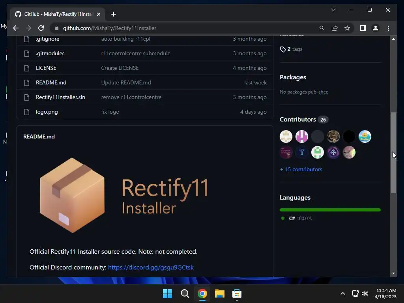This screenshot has width=404, height=303.
Task: Open the volume control in system tray
Action: pyautogui.click(x=365, y=294)
